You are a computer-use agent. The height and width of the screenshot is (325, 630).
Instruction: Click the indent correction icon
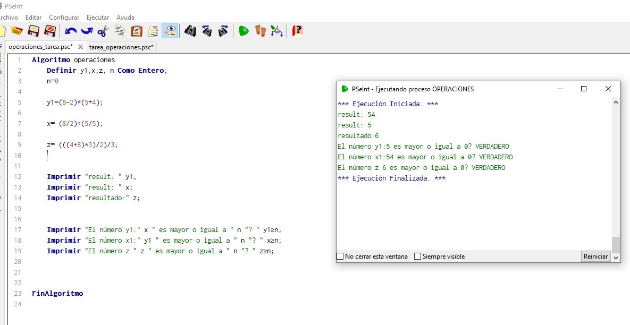pos(153,31)
